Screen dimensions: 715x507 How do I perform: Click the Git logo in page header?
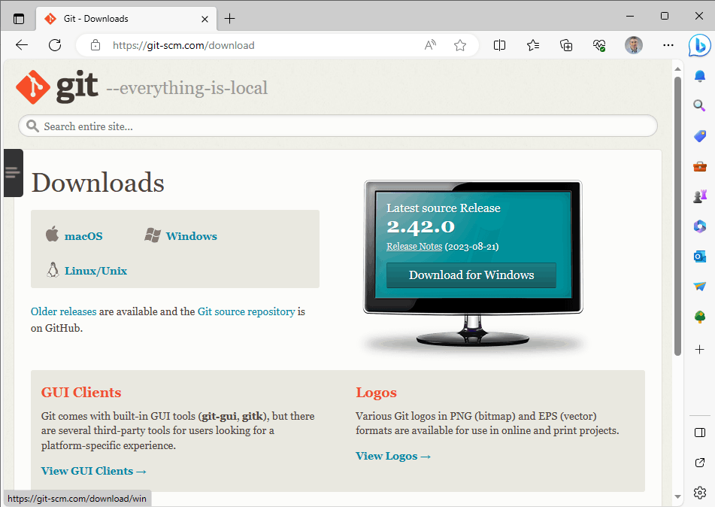coord(57,87)
